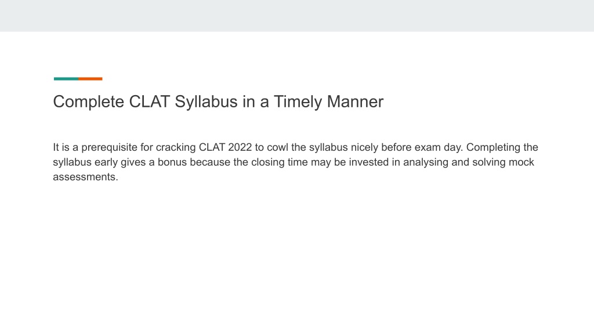Image resolution: width=594 pixels, height=334 pixels.
Task: Click the word "cracking" in the first line
Action: pyautogui.click(x=176, y=148)
